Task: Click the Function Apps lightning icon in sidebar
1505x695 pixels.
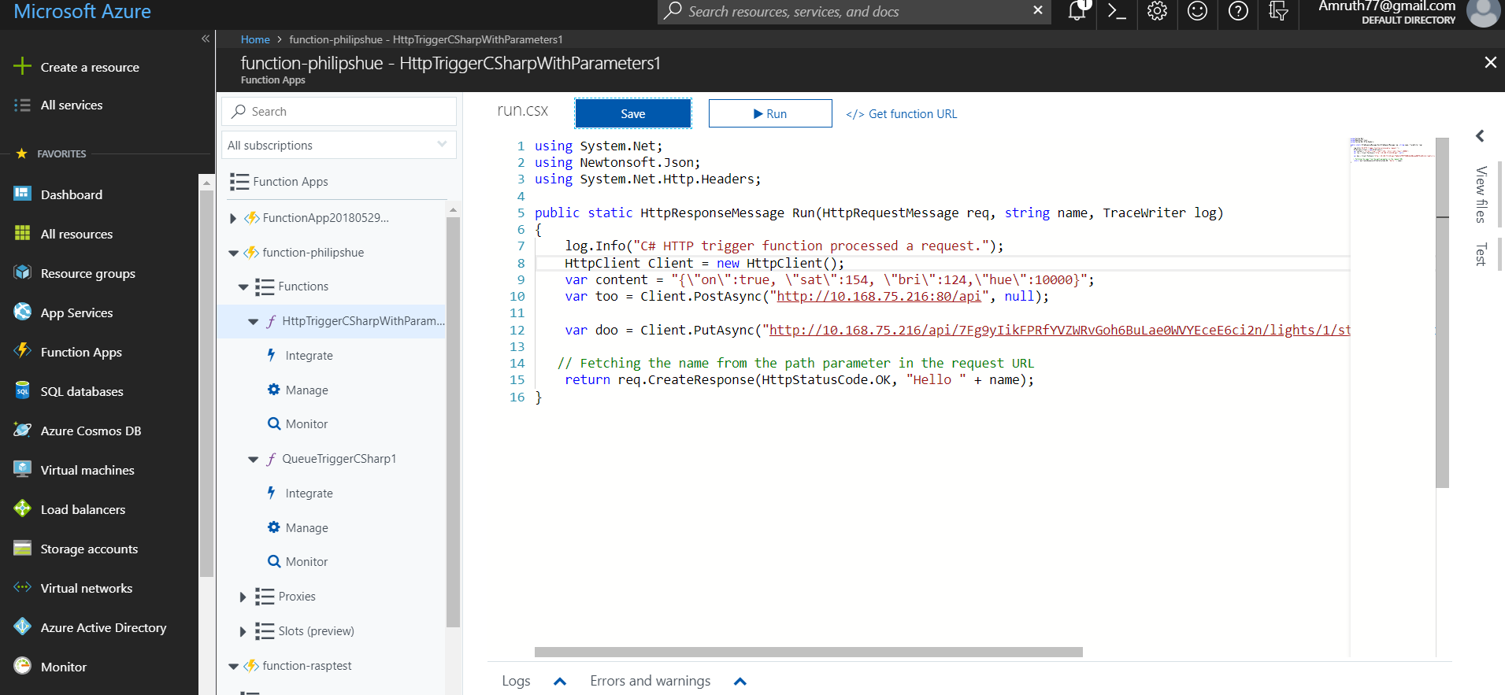Action: click(x=22, y=351)
